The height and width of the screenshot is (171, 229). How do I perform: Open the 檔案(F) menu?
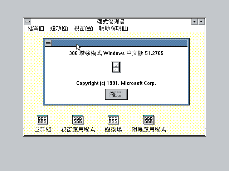pyautogui.click(x=36, y=28)
